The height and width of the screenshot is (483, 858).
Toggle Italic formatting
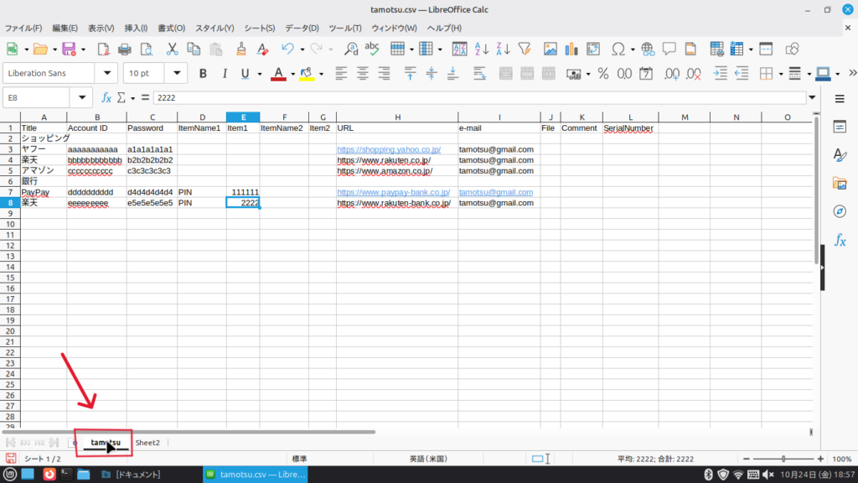tap(225, 74)
